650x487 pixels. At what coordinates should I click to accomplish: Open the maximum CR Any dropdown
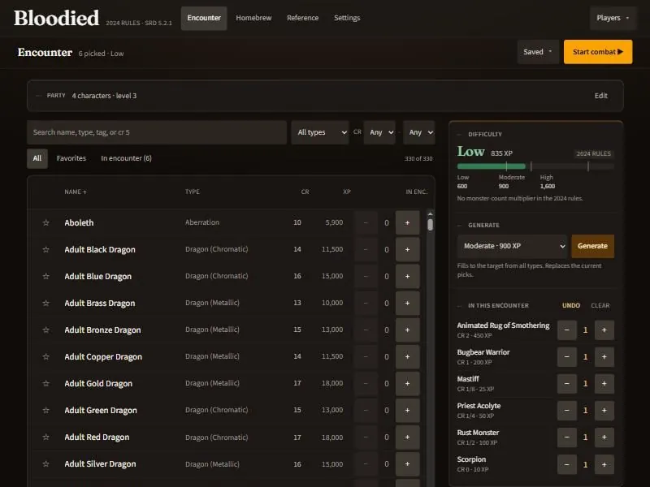click(x=419, y=132)
